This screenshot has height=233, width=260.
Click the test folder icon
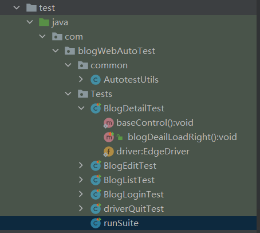pos(31,8)
